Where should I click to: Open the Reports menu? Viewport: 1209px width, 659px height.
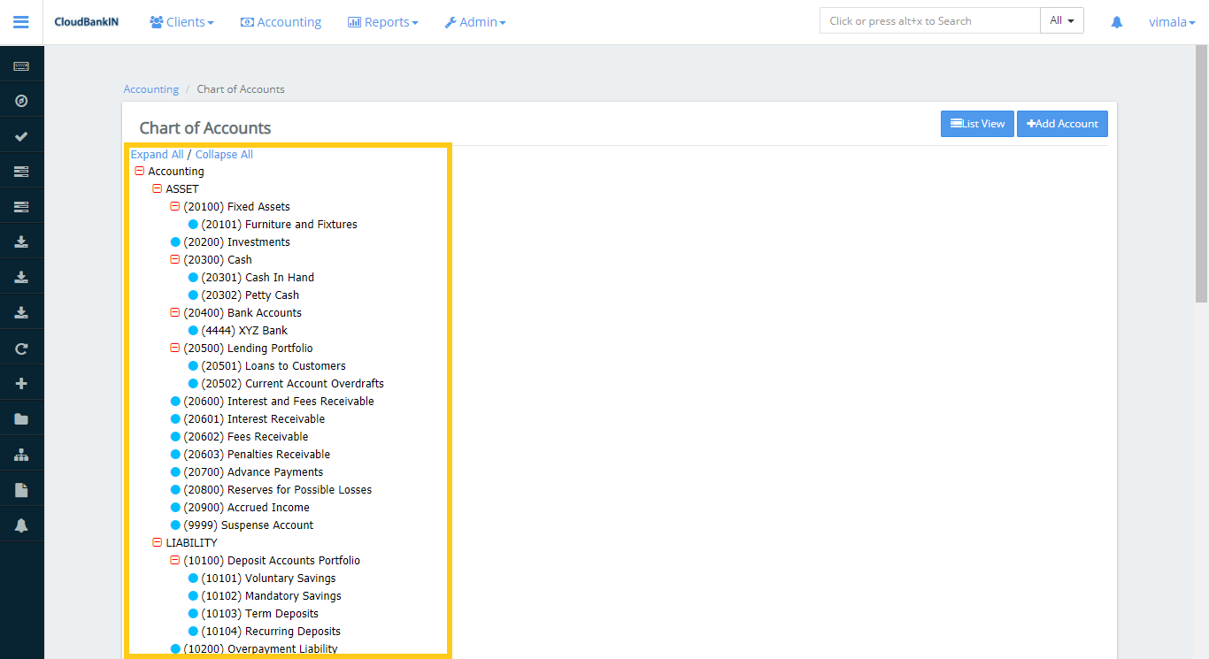coord(382,21)
